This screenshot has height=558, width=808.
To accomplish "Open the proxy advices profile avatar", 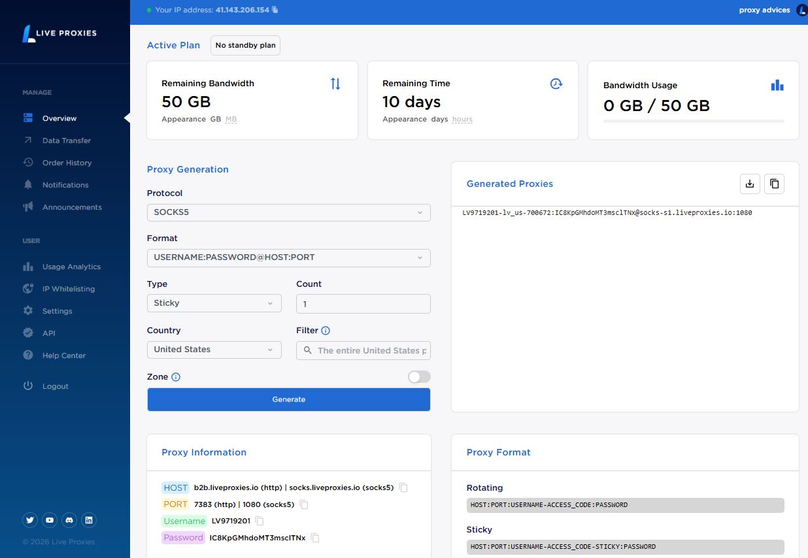I will tap(802, 10).
